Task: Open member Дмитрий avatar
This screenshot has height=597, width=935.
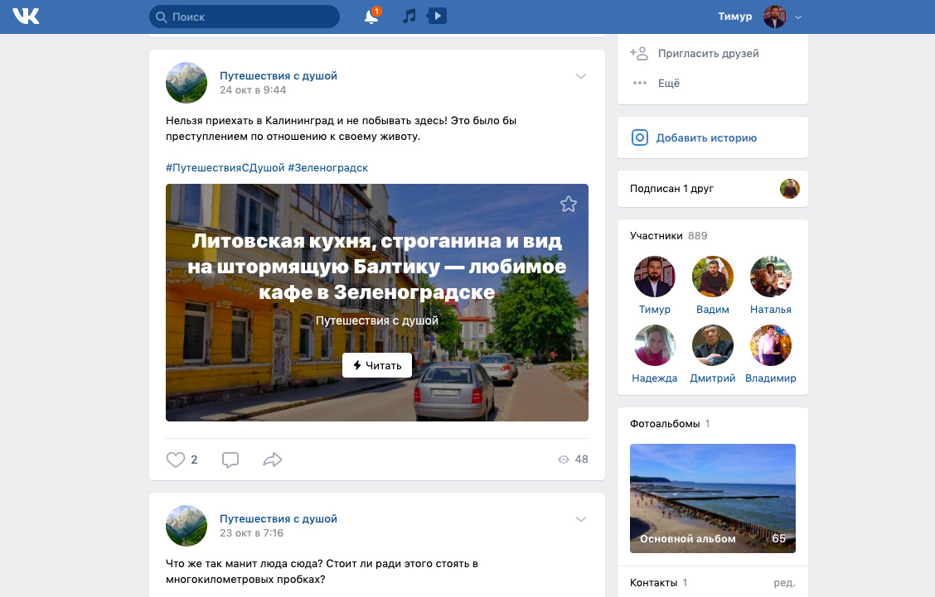Action: [x=713, y=345]
